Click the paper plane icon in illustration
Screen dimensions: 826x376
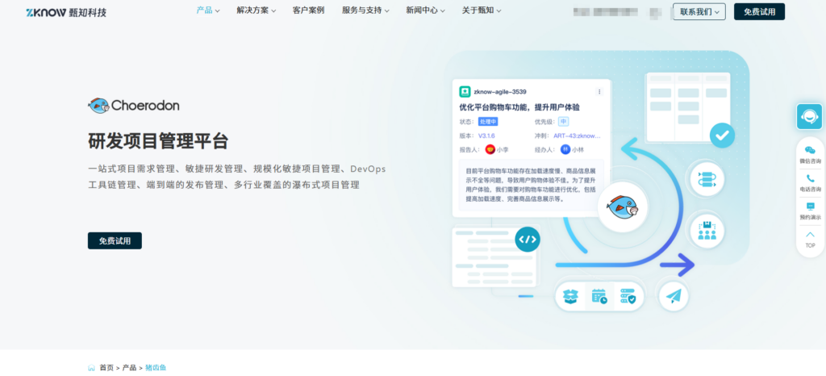tap(674, 296)
